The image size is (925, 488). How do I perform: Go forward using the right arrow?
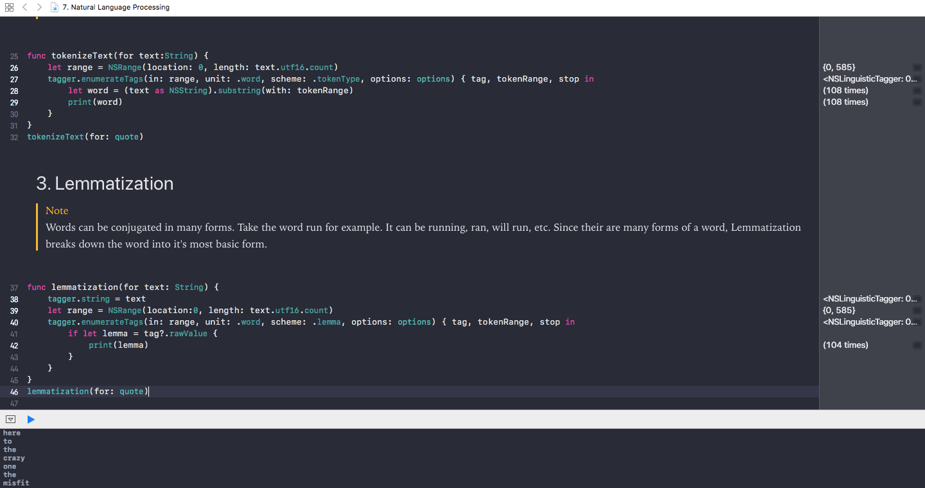(x=39, y=7)
